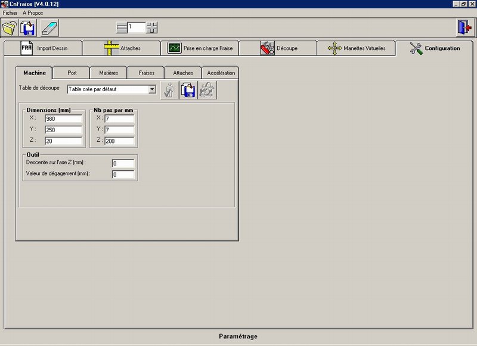This screenshot has height=346, width=477.
Task: Select the eraser icon in the toolbar
Action: point(49,28)
